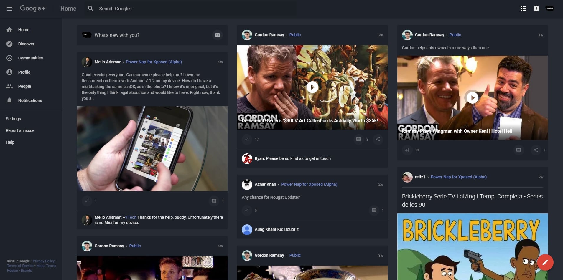Comment on the Art Collection video post
563x280 pixels.
point(359,140)
